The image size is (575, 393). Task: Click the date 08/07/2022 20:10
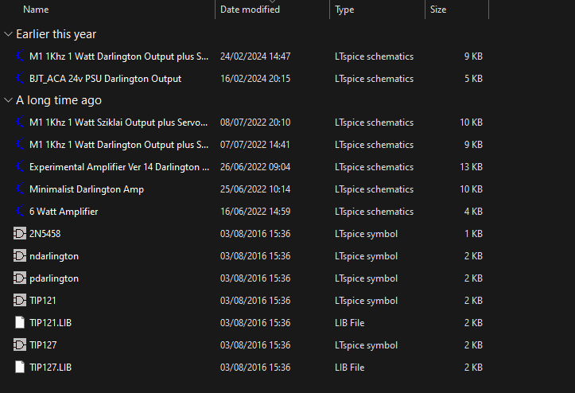point(255,123)
